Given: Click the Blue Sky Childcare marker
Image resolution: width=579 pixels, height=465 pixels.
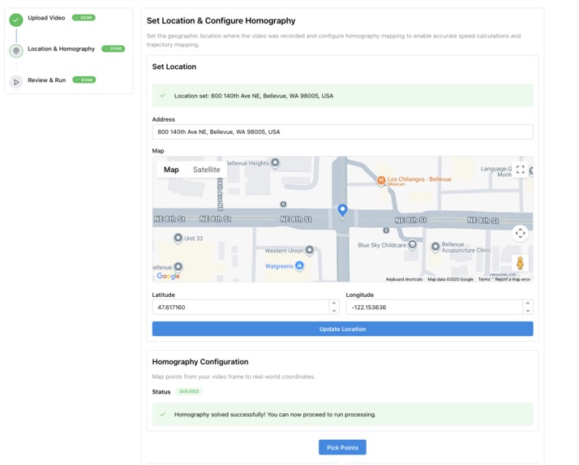Looking at the screenshot, I should pos(413,245).
